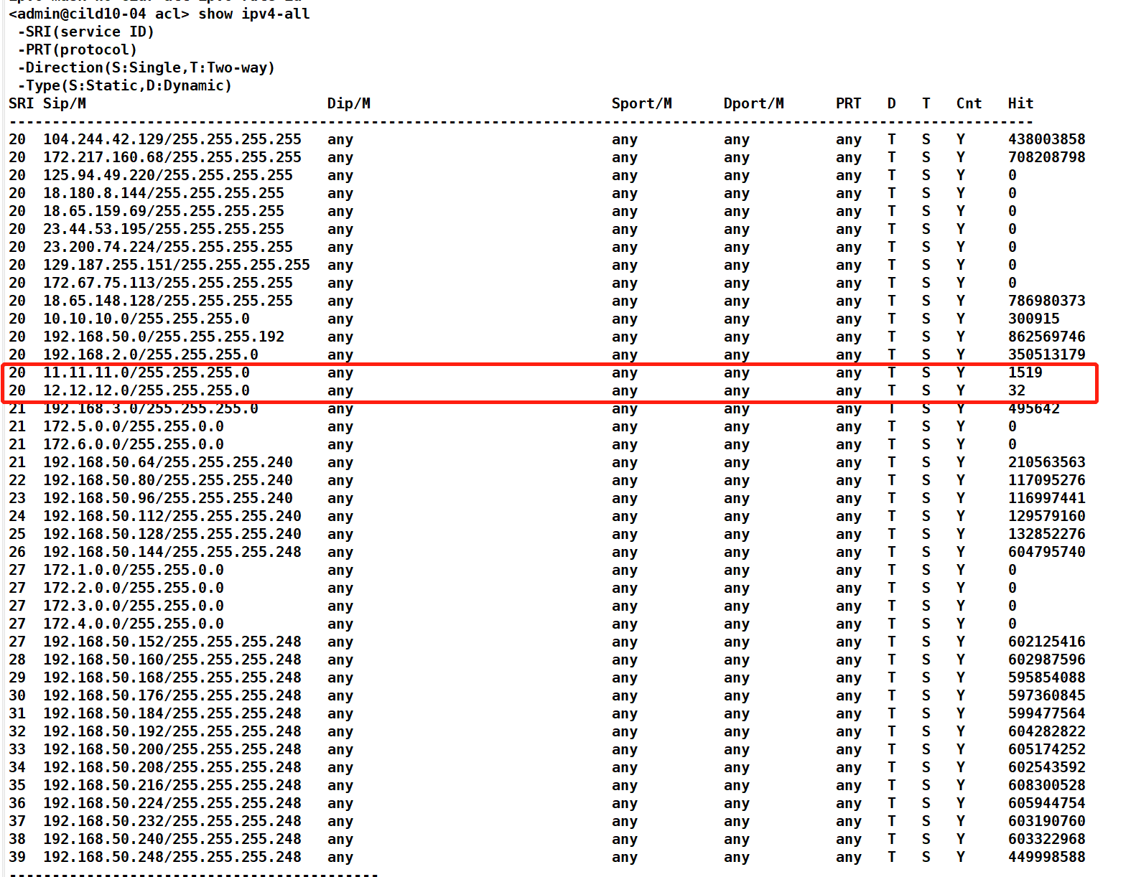Click the 'Sip/M' column header
The width and height of the screenshot is (1136, 877).
click(x=65, y=103)
